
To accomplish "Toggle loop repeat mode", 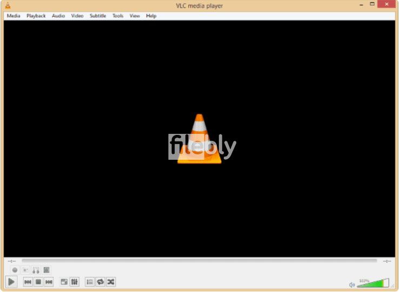I will 100,282.
